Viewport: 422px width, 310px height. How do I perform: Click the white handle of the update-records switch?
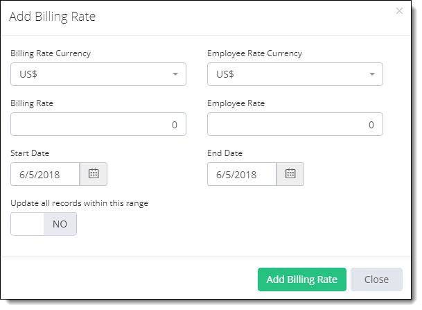pyautogui.click(x=27, y=224)
